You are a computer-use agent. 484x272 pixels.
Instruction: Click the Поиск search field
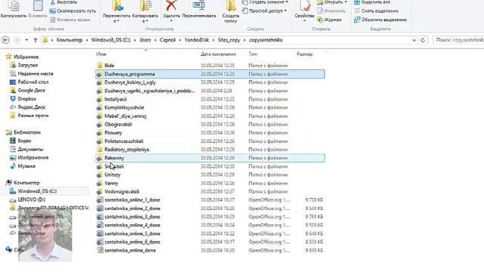tap(459, 40)
